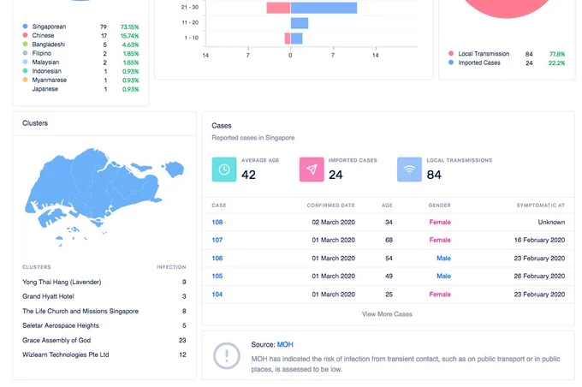
Task: Open case 104 link
Action: coord(217,295)
